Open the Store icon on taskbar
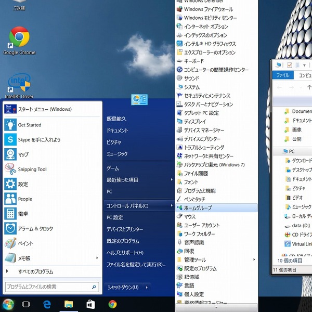This screenshot has height=312, width=312. (90, 304)
